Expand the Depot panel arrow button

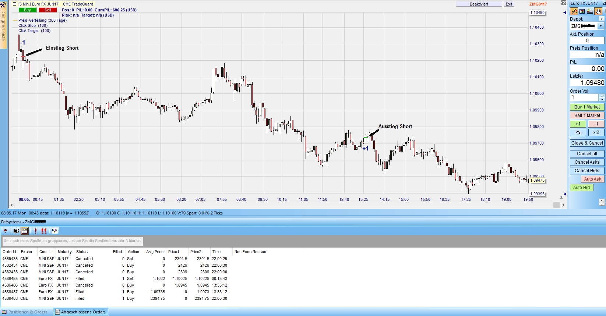pyautogui.click(x=602, y=19)
